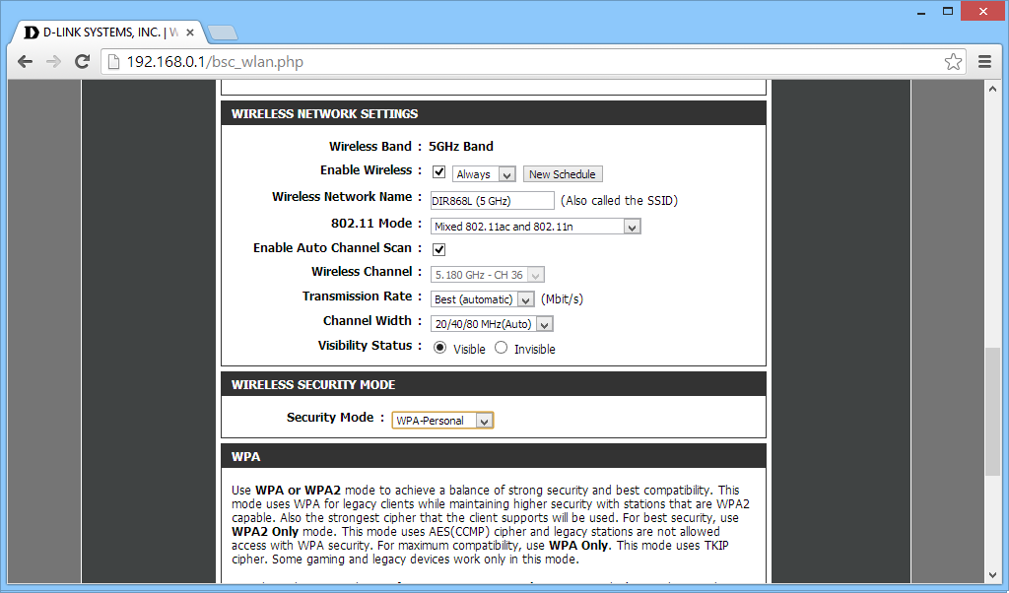The image size is (1009, 593).
Task: Select the Visible radio button
Action: click(x=439, y=348)
